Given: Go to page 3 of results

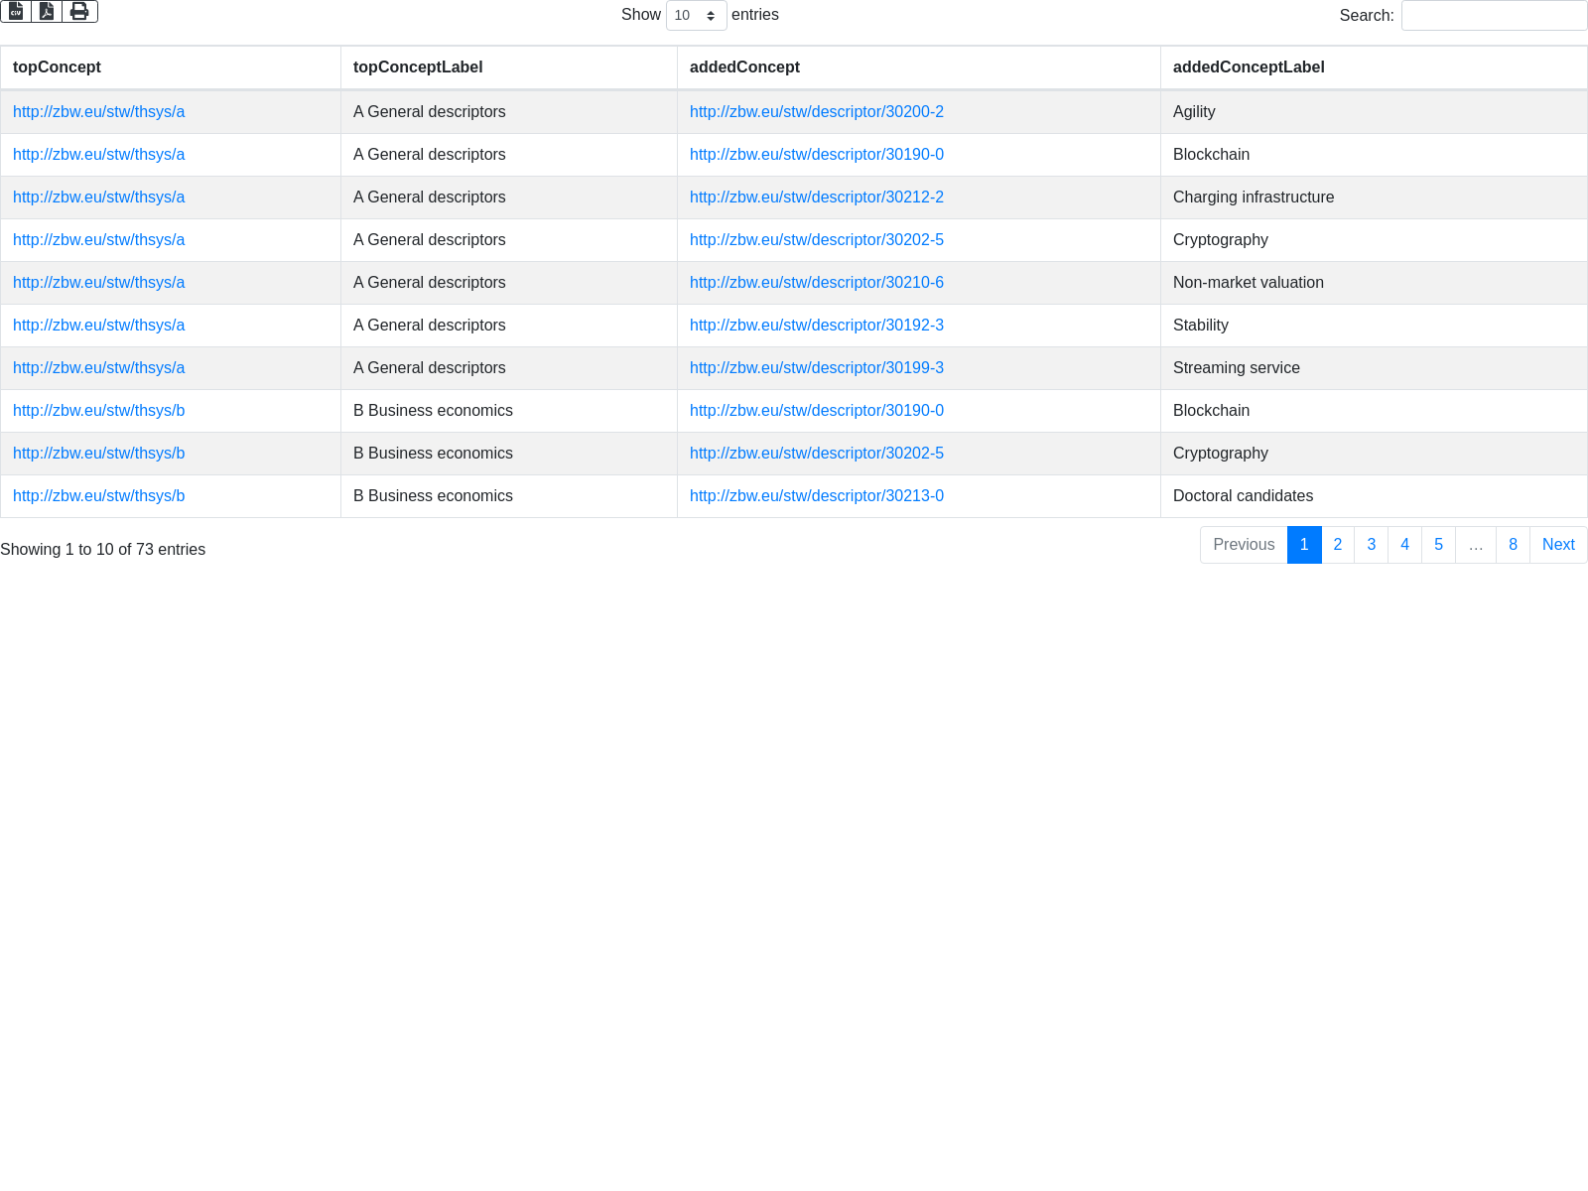Looking at the screenshot, I should pos(1371,545).
